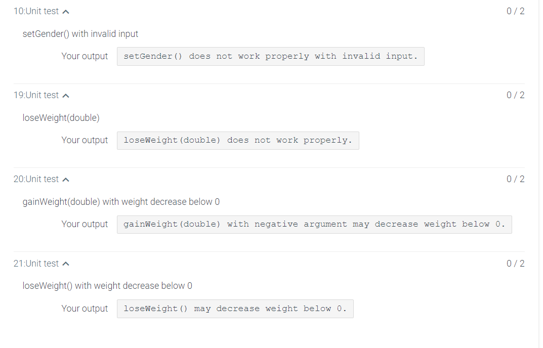Viewport: 543px width, 348px height.
Task: Click the 0 / 2 score for test 10
Action: tap(515, 11)
